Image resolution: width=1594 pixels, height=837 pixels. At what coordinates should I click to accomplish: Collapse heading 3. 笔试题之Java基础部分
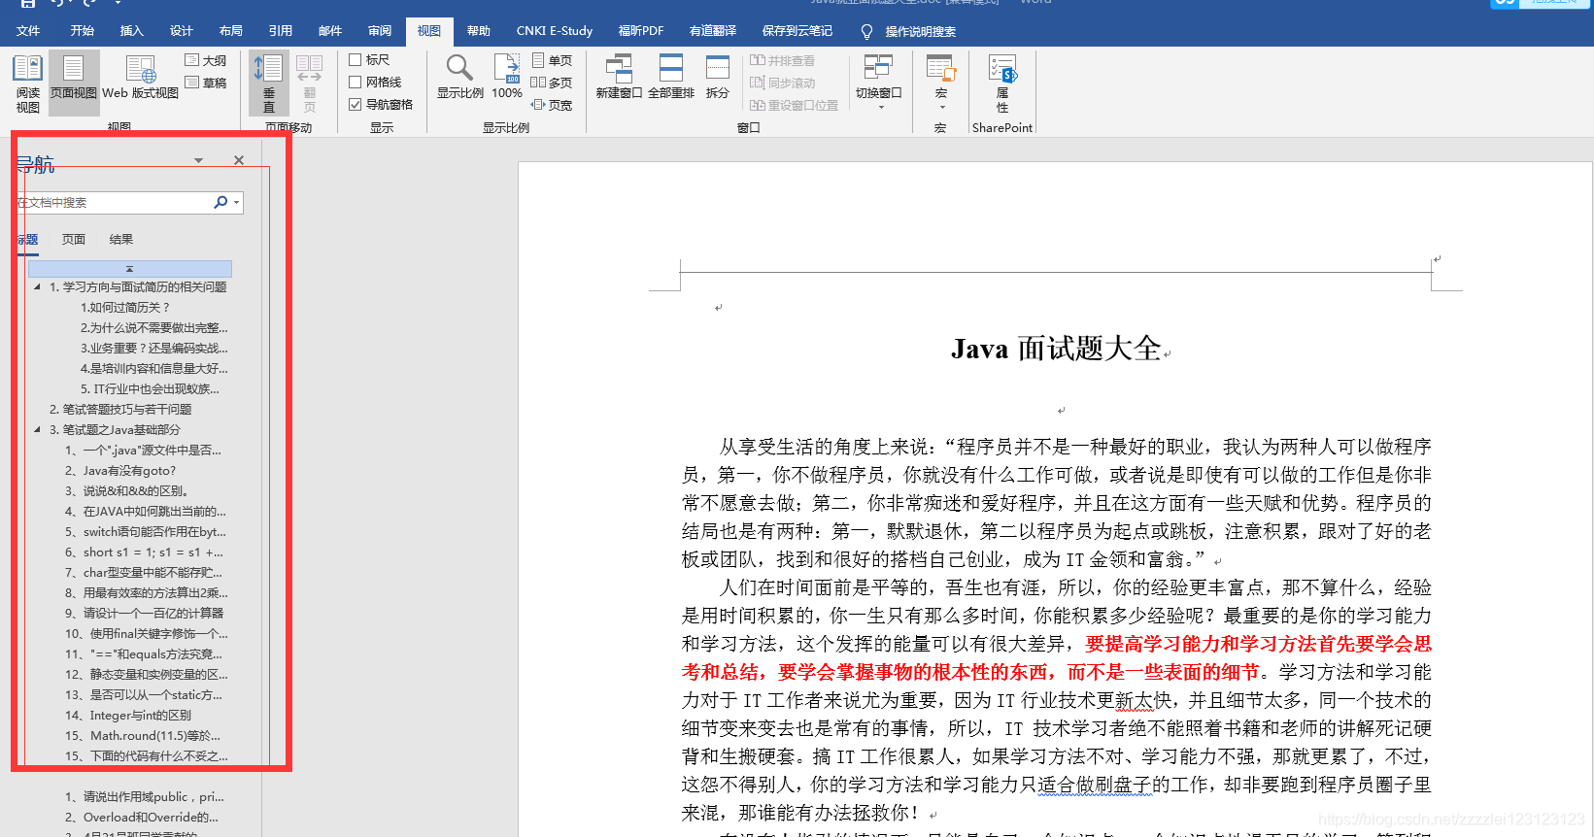pos(37,430)
